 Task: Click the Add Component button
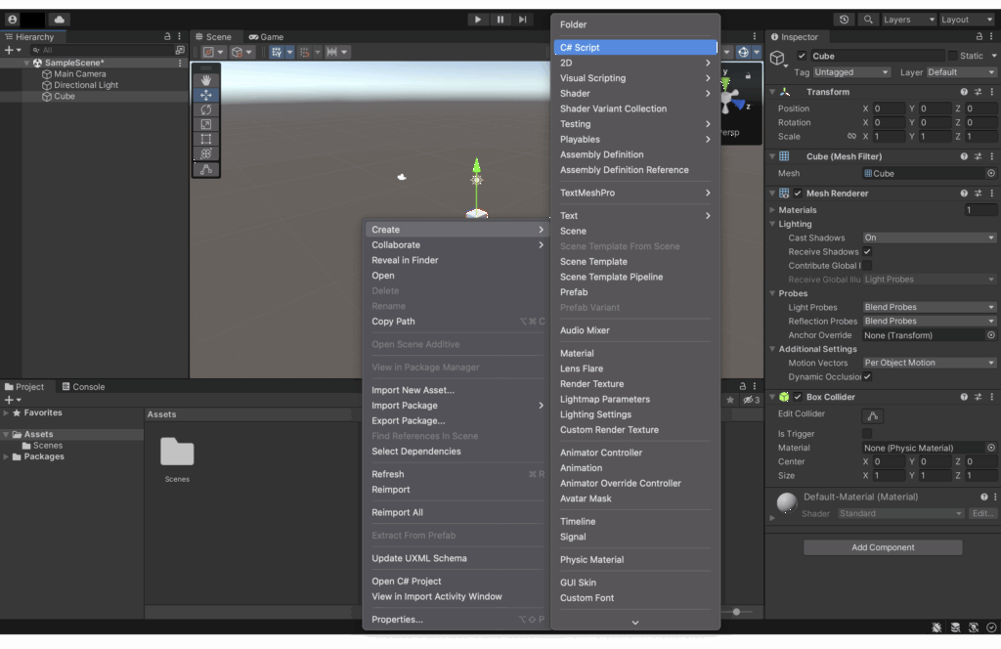click(883, 547)
